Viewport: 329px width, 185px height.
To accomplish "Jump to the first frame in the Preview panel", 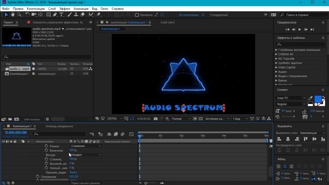I will click(x=287, y=30).
